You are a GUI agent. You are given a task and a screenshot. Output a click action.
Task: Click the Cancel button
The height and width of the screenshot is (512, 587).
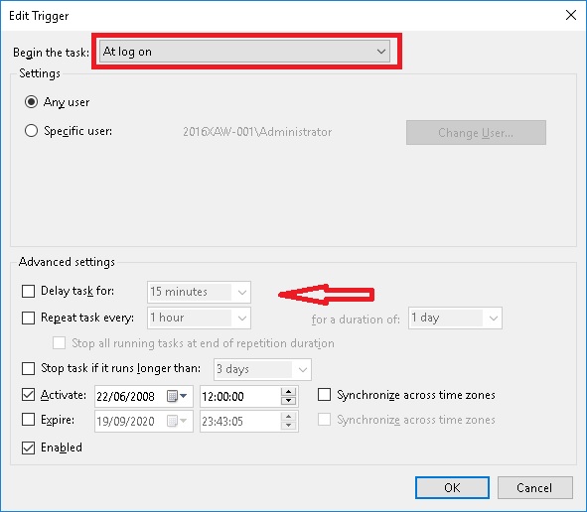pos(535,488)
